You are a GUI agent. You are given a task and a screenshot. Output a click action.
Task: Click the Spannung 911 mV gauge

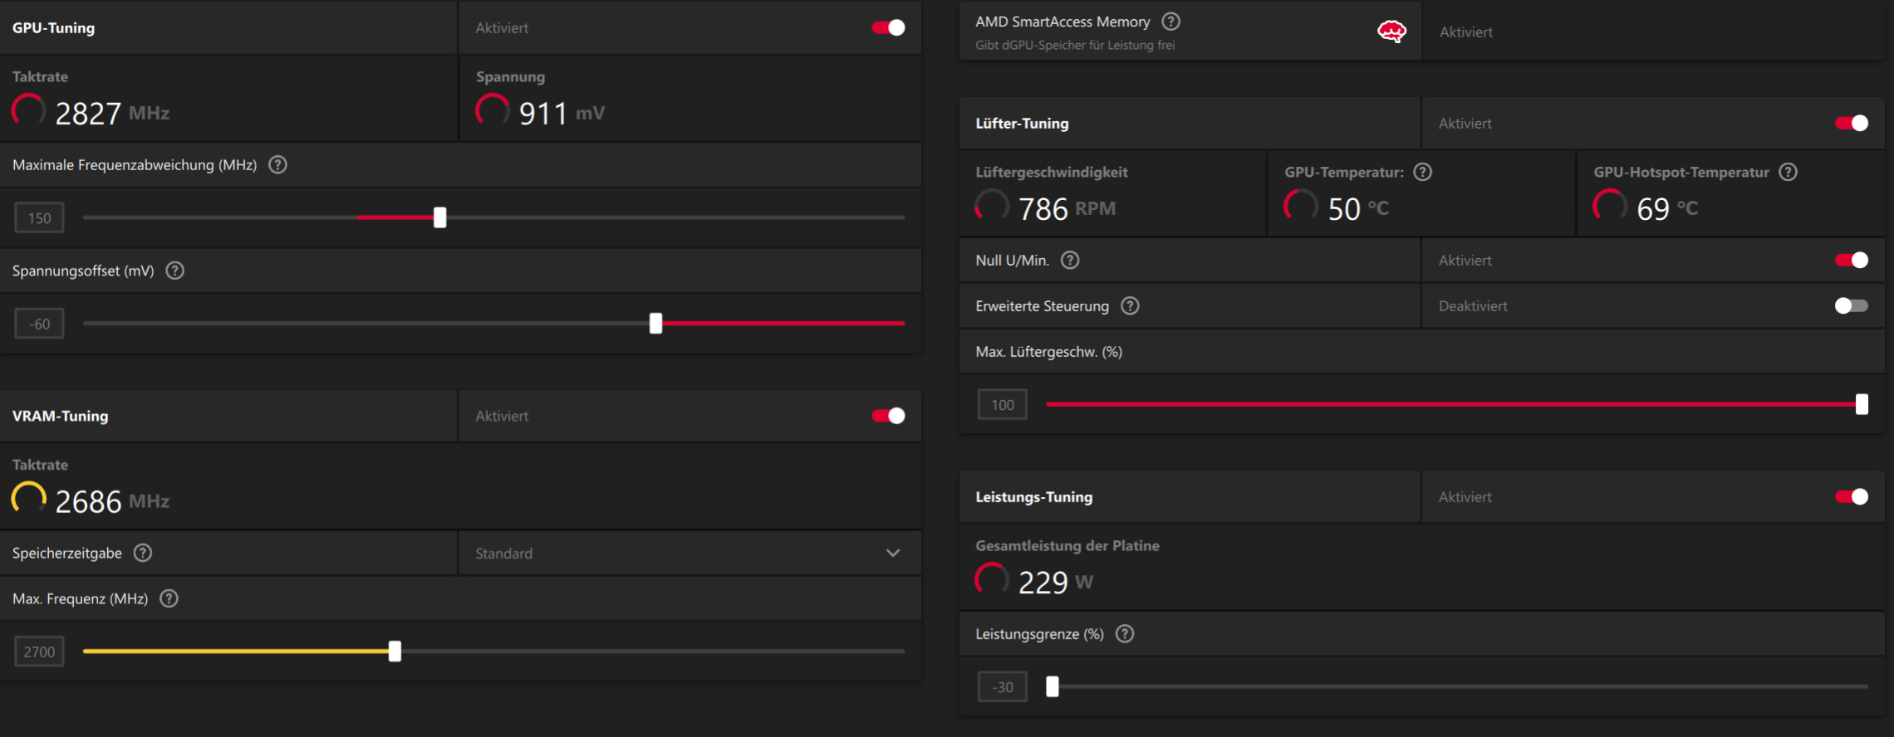tap(493, 111)
